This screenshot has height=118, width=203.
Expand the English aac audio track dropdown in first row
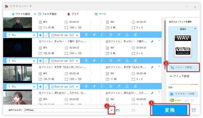point(77,35)
